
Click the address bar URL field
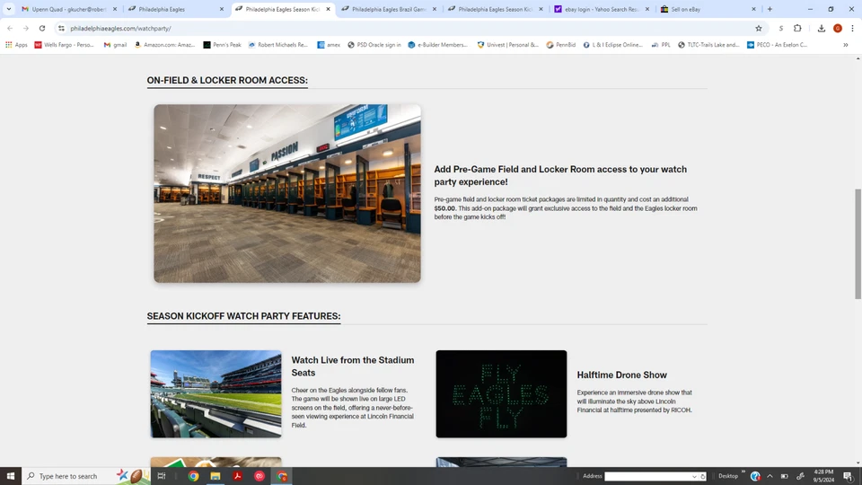coord(407,28)
